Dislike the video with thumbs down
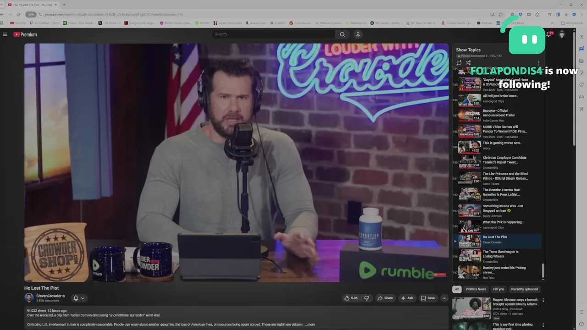The height and width of the screenshot is (330, 587). click(366, 298)
